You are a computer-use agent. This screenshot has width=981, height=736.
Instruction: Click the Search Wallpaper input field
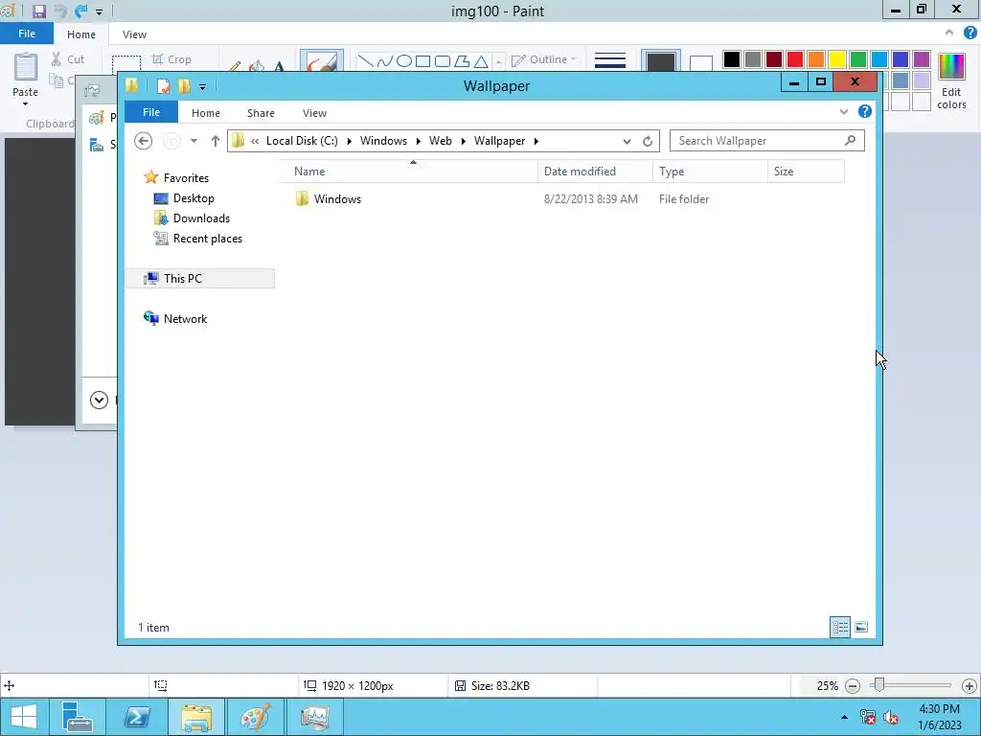(767, 141)
